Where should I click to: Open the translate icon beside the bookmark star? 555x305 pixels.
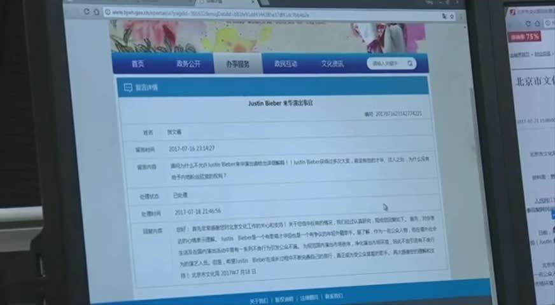(444, 16)
